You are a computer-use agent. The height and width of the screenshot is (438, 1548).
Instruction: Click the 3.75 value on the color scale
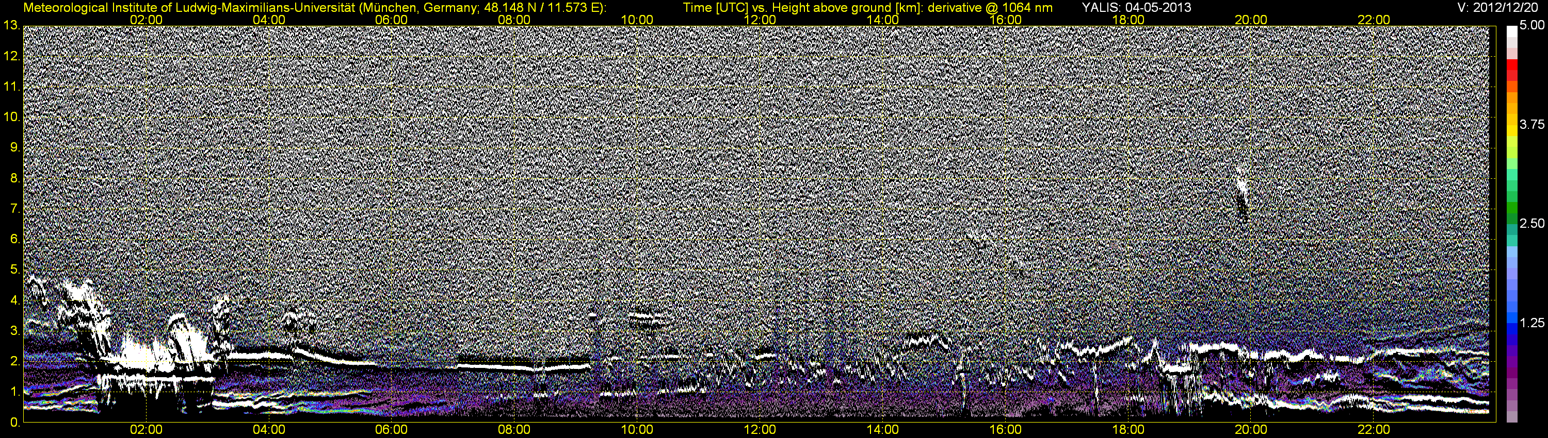1532,125
